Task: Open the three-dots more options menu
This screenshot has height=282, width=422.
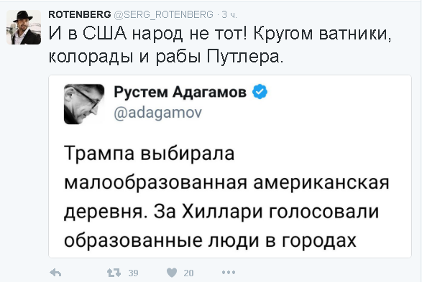Action: click(x=229, y=273)
